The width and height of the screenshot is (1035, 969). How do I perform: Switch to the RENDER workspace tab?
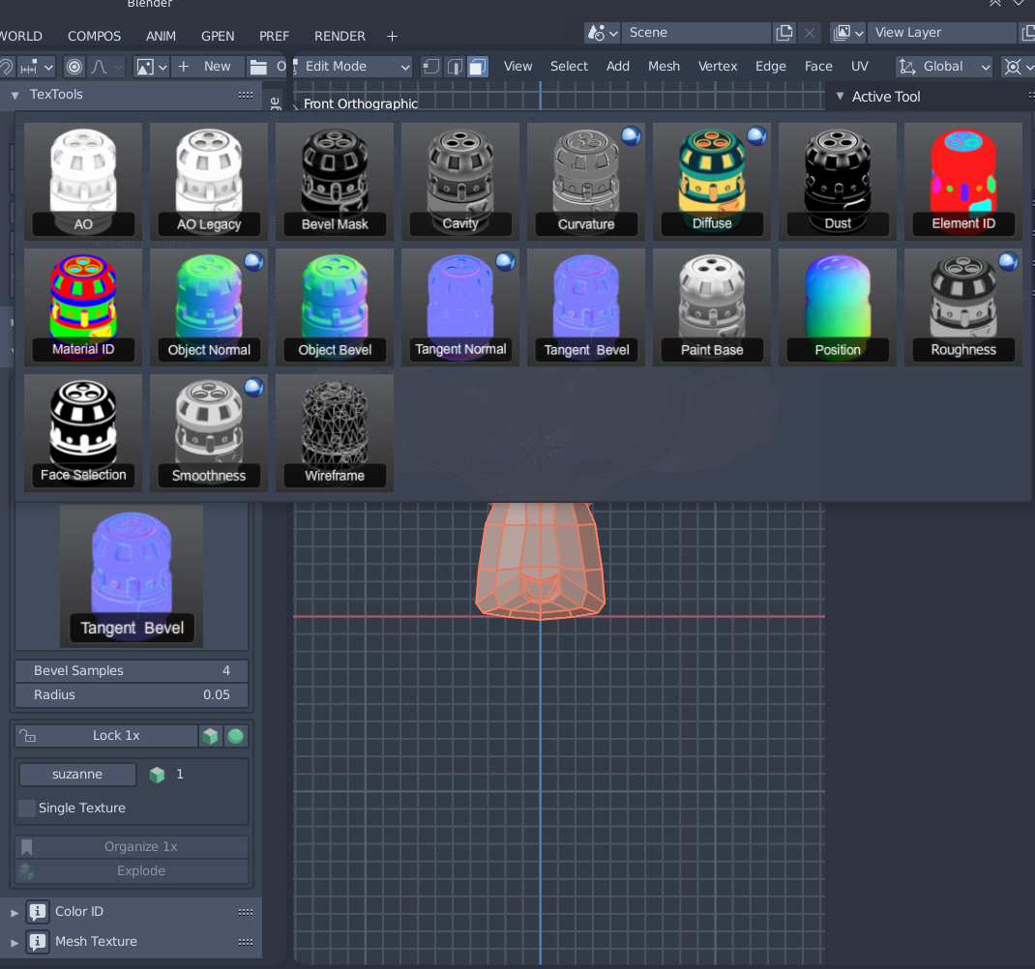340,36
